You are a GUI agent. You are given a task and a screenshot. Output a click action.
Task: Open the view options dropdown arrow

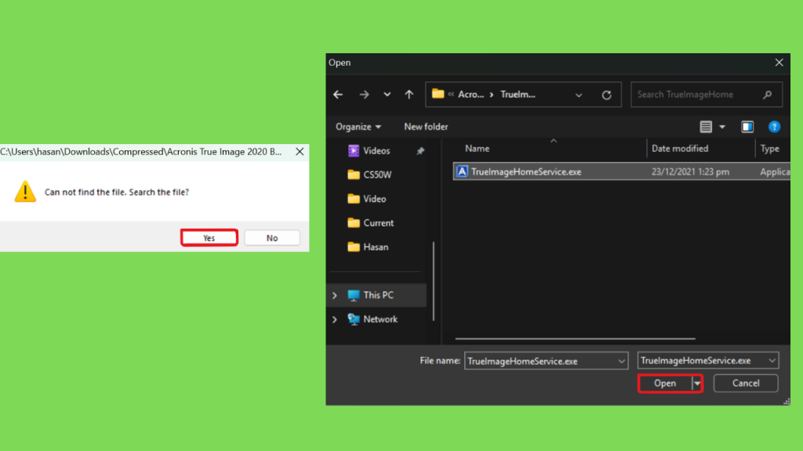click(722, 127)
